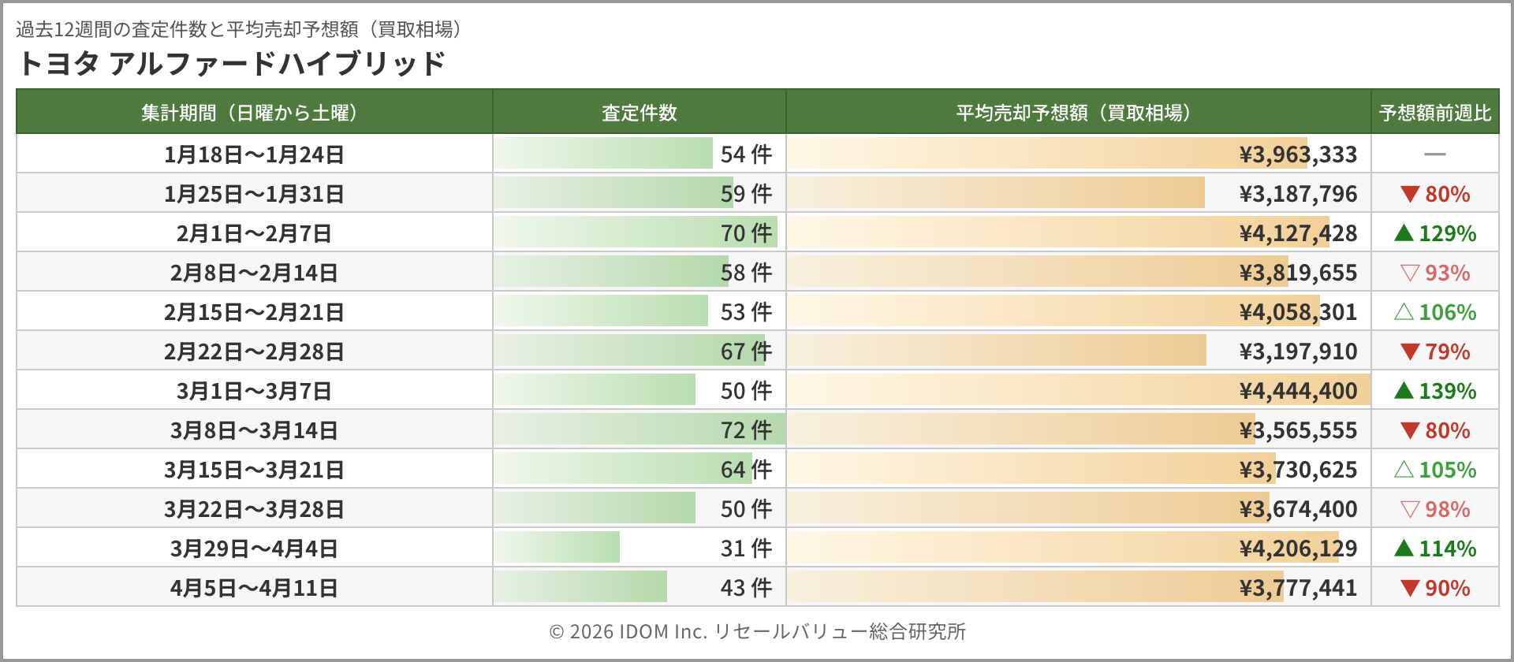Click the red down triangle beside 80% for 1月25日〜1月31日
Viewport: 1514px width, 662px height.
1410,194
